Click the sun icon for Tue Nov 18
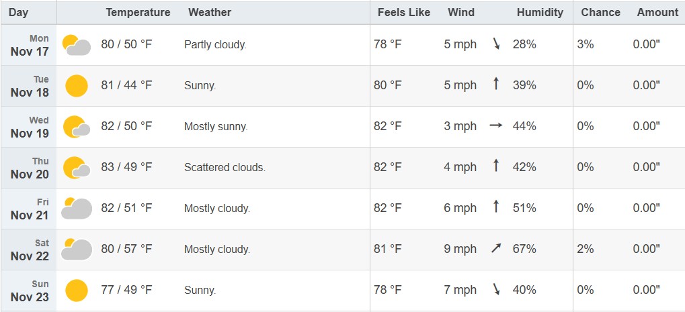This screenshot has height=312, width=685. coord(77,86)
